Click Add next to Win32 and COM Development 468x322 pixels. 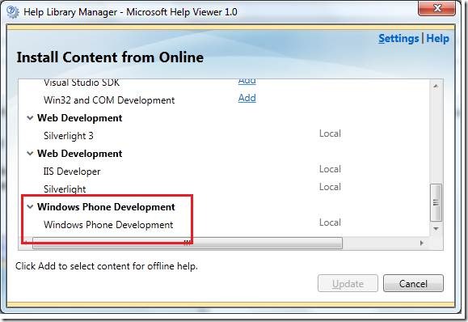(x=247, y=98)
